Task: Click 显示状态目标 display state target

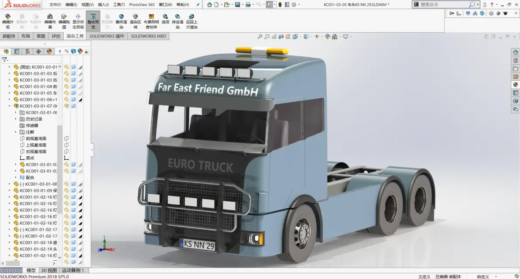Action: pos(78,21)
